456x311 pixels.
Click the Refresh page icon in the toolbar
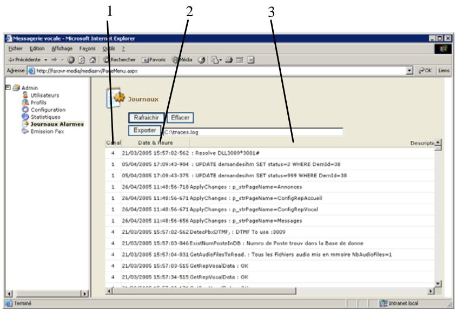[82, 60]
